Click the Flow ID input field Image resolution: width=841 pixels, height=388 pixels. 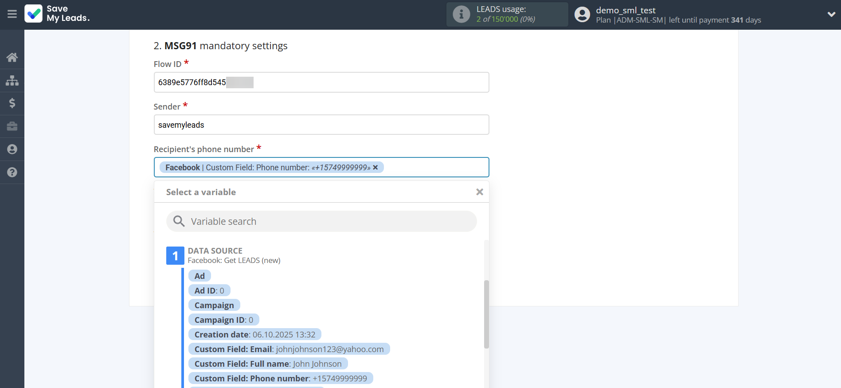[x=321, y=82]
